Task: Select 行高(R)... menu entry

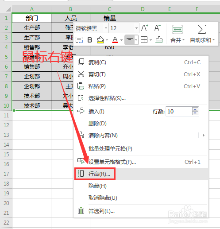Action: (x=141, y=174)
